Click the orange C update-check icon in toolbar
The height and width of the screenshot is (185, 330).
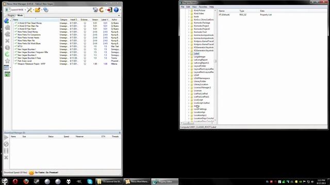[x=102, y=10]
